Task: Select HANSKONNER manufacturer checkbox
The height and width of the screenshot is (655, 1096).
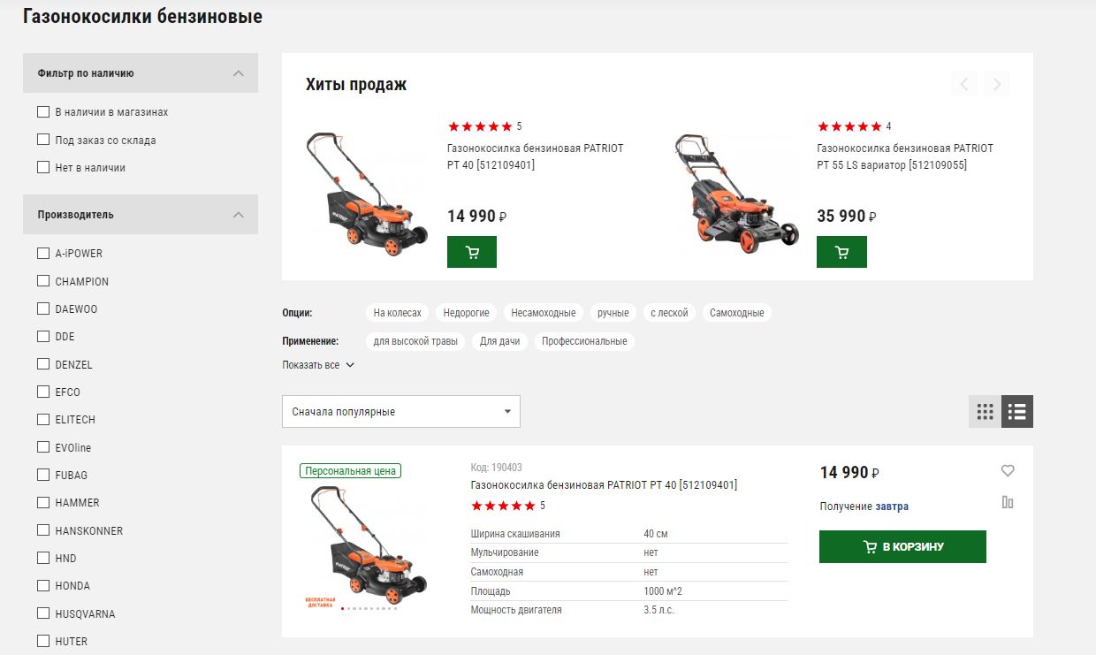Action: point(43,530)
